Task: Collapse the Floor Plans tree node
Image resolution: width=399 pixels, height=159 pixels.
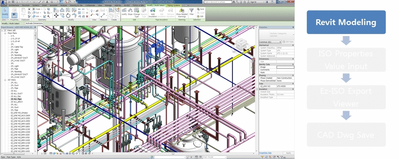Action: [x=5, y=33]
